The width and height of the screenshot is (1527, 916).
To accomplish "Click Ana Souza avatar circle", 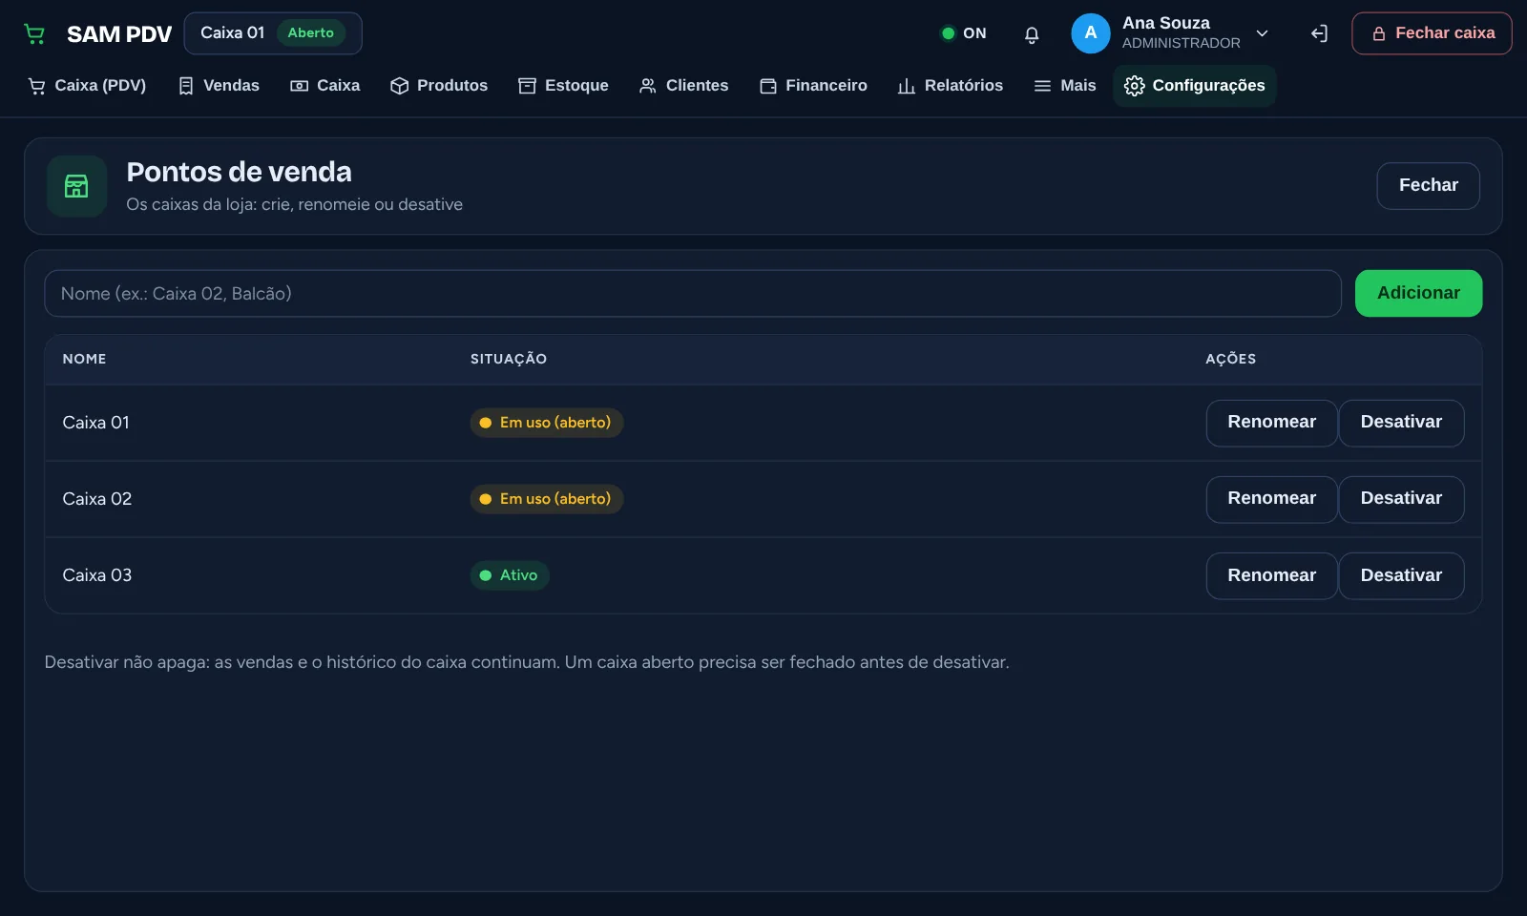I will (x=1091, y=33).
